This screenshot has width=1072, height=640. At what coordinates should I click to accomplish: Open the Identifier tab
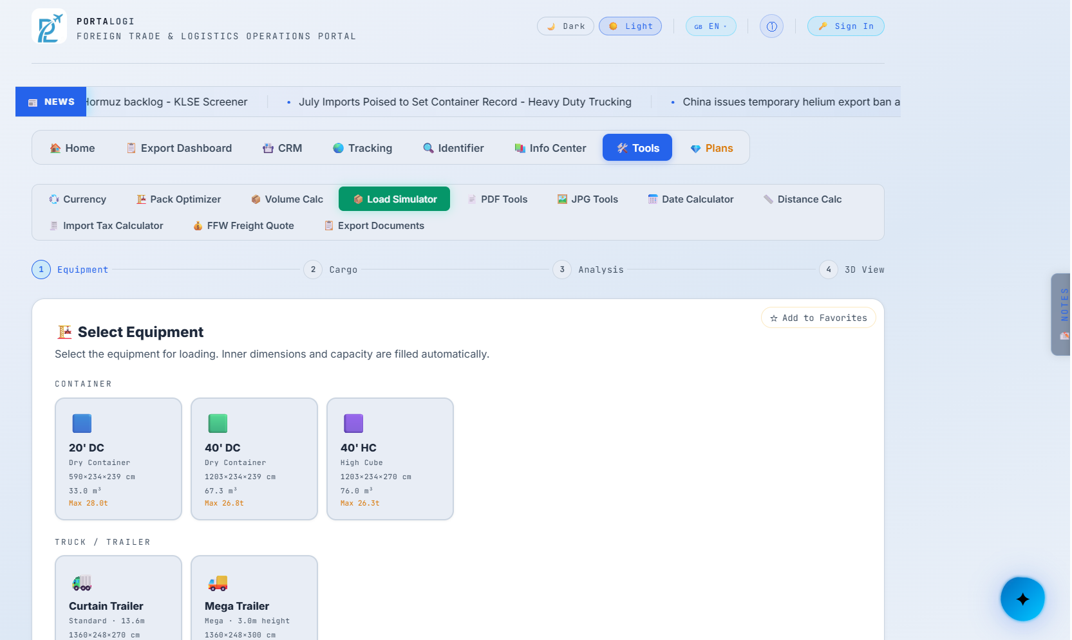453,148
